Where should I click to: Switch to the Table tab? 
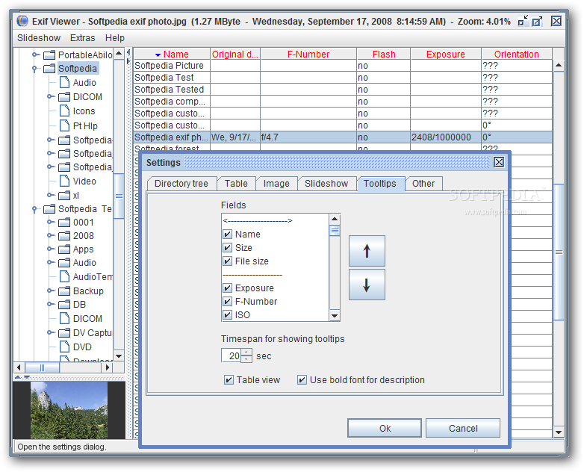click(236, 184)
